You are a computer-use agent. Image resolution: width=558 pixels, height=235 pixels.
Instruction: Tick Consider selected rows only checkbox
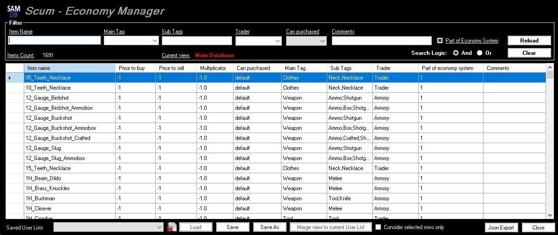click(378, 227)
